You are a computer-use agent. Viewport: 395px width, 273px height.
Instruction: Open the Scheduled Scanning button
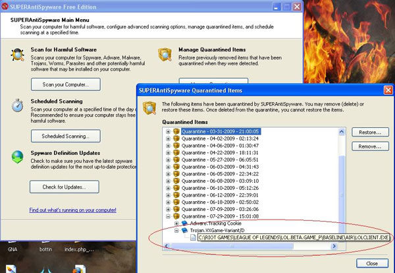[x=66, y=136]
